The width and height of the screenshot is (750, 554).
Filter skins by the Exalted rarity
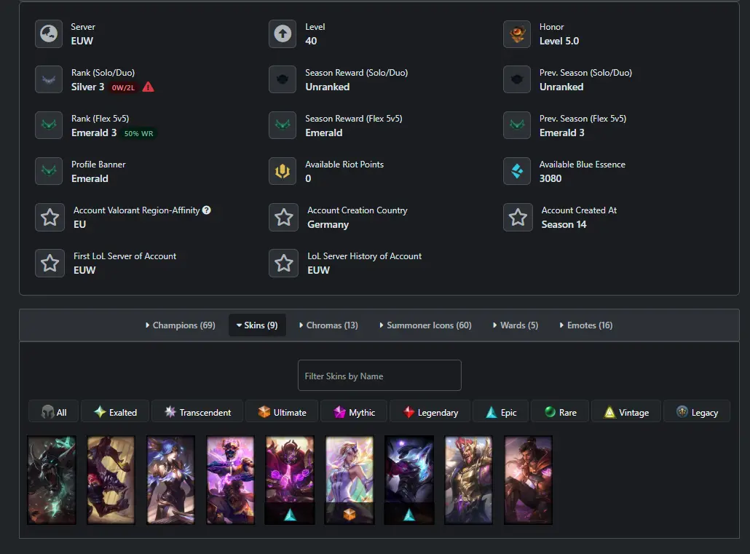coord(115,412)
